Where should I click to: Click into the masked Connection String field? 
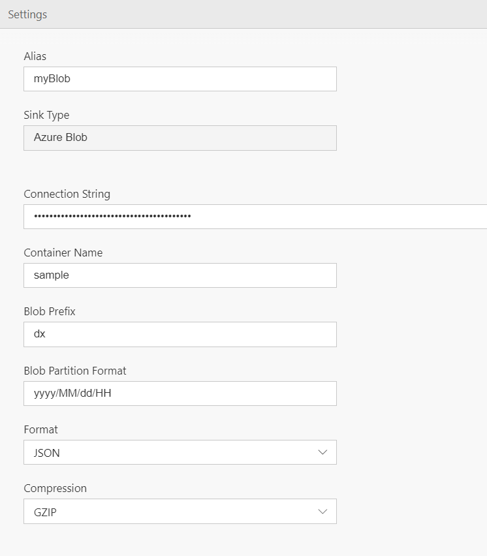pyautogui.click(x=255, y=216)
